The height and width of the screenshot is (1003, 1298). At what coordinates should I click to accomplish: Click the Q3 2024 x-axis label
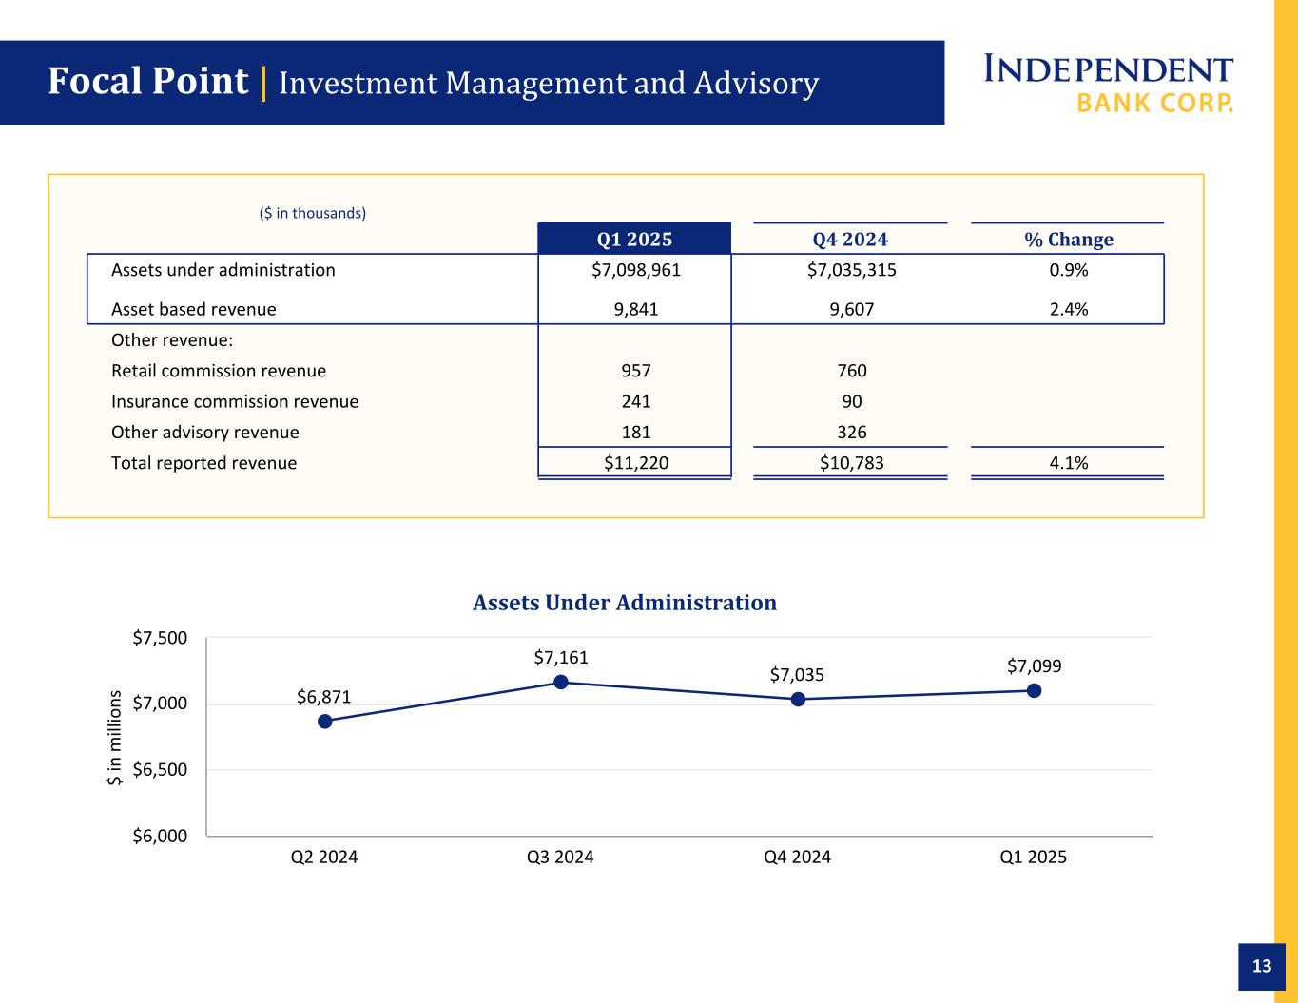tap(560, 857)
